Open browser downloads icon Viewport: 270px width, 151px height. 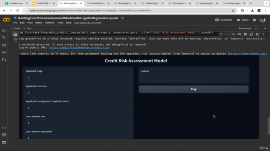(x=252, y=10)
